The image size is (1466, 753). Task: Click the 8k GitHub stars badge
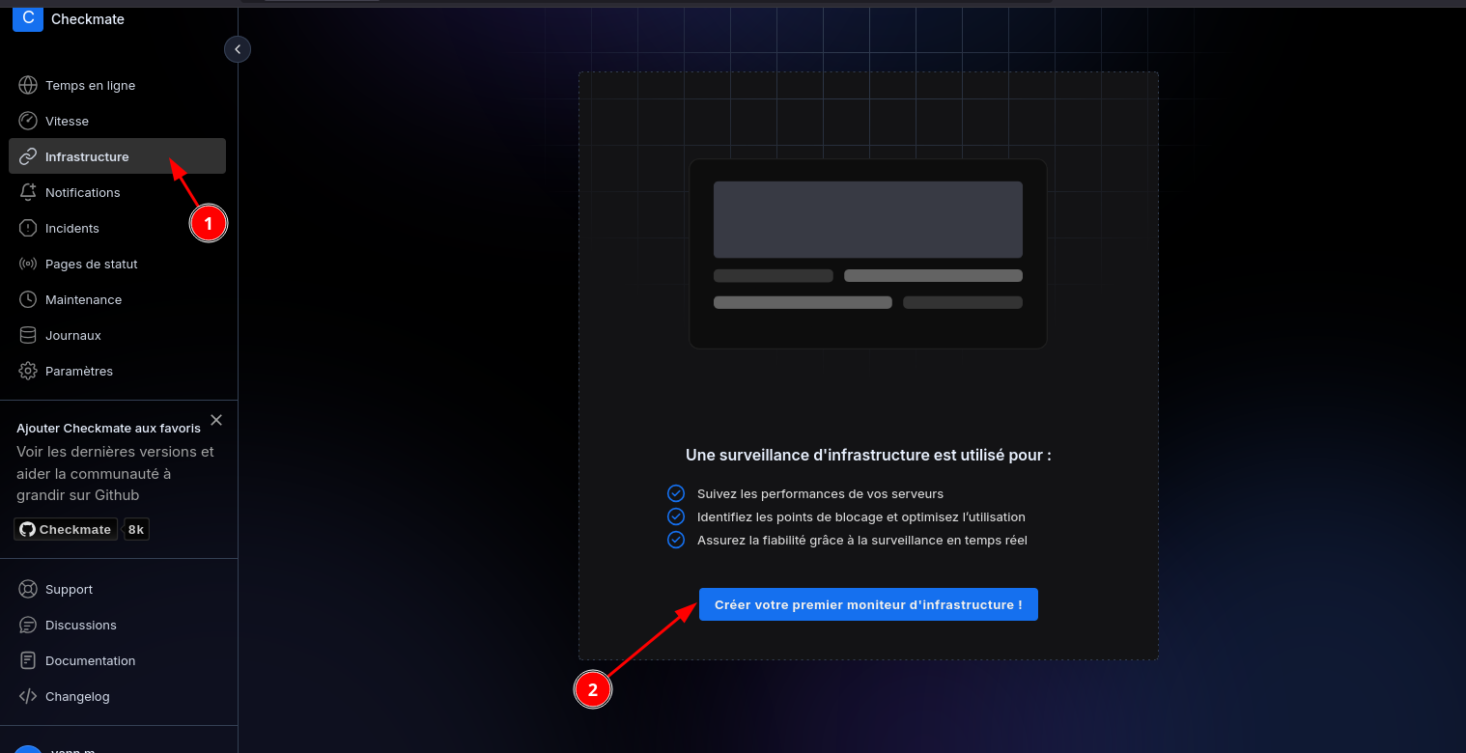pyautogui.click(x=136, y=529)
